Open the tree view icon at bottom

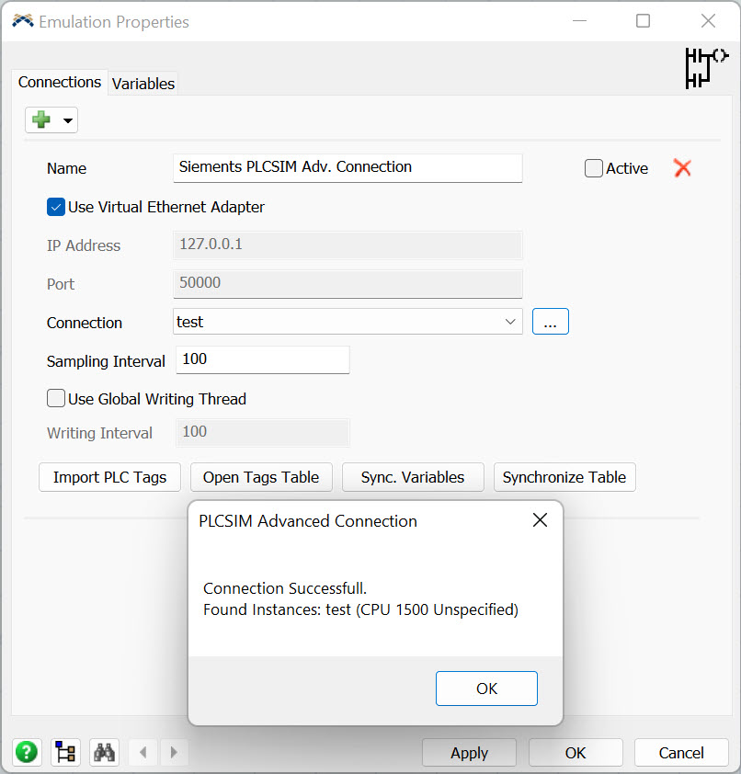pos(65,752)
